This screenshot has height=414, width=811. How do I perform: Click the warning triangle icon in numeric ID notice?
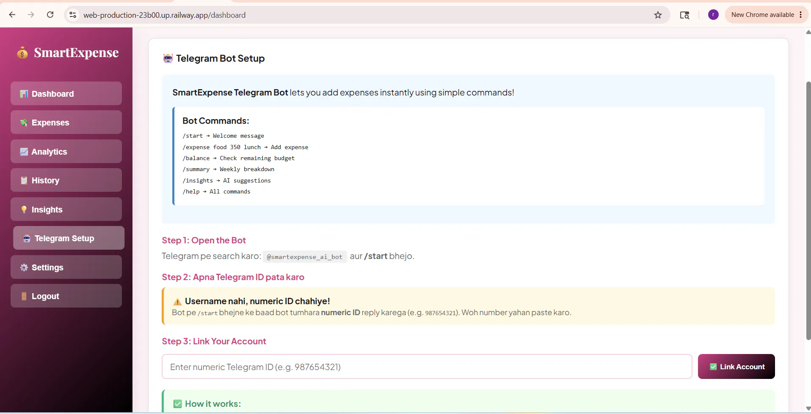tap(177, 302)
